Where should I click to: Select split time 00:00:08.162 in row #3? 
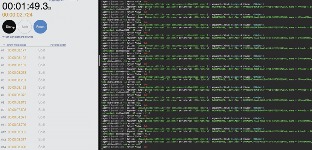17,65
